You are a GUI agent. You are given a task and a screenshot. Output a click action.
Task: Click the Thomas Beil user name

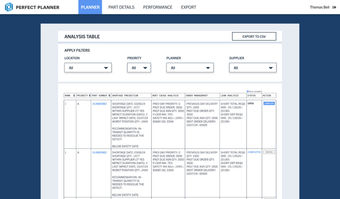tap(320, 7)
